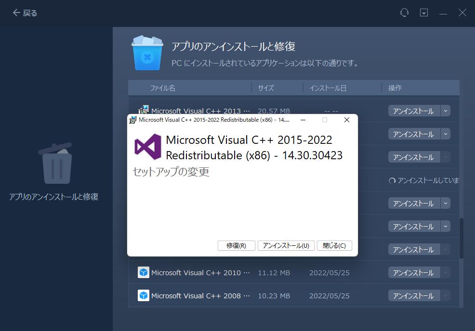
Task: Click the app list vertical scrollbar
Action: tap(462, 238)
